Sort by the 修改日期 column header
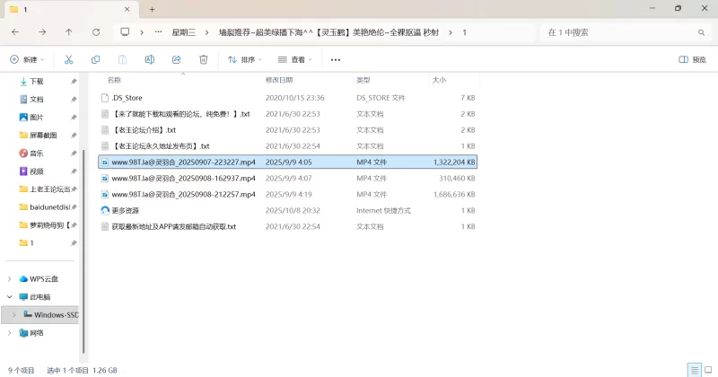 285,80
